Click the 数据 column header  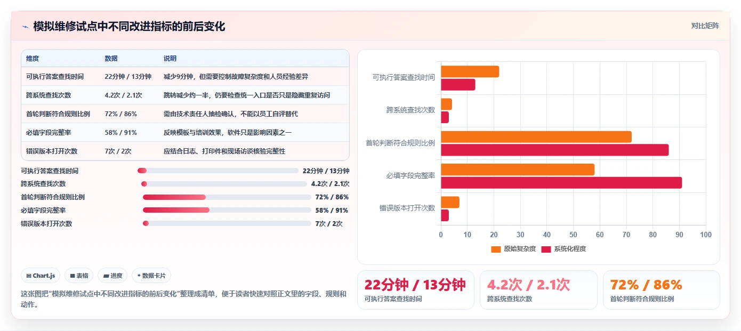point(111,59)
